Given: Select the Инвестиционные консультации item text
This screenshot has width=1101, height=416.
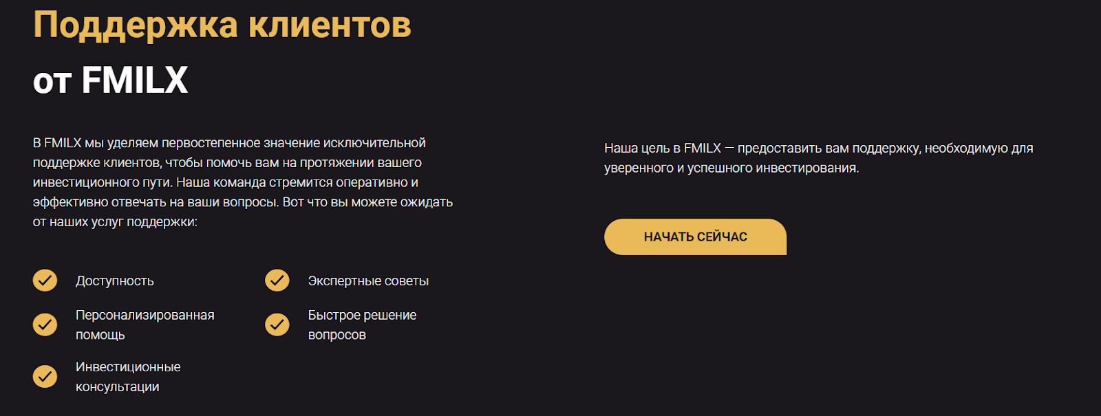Looking at the screenshot, I should coord(128,377).
